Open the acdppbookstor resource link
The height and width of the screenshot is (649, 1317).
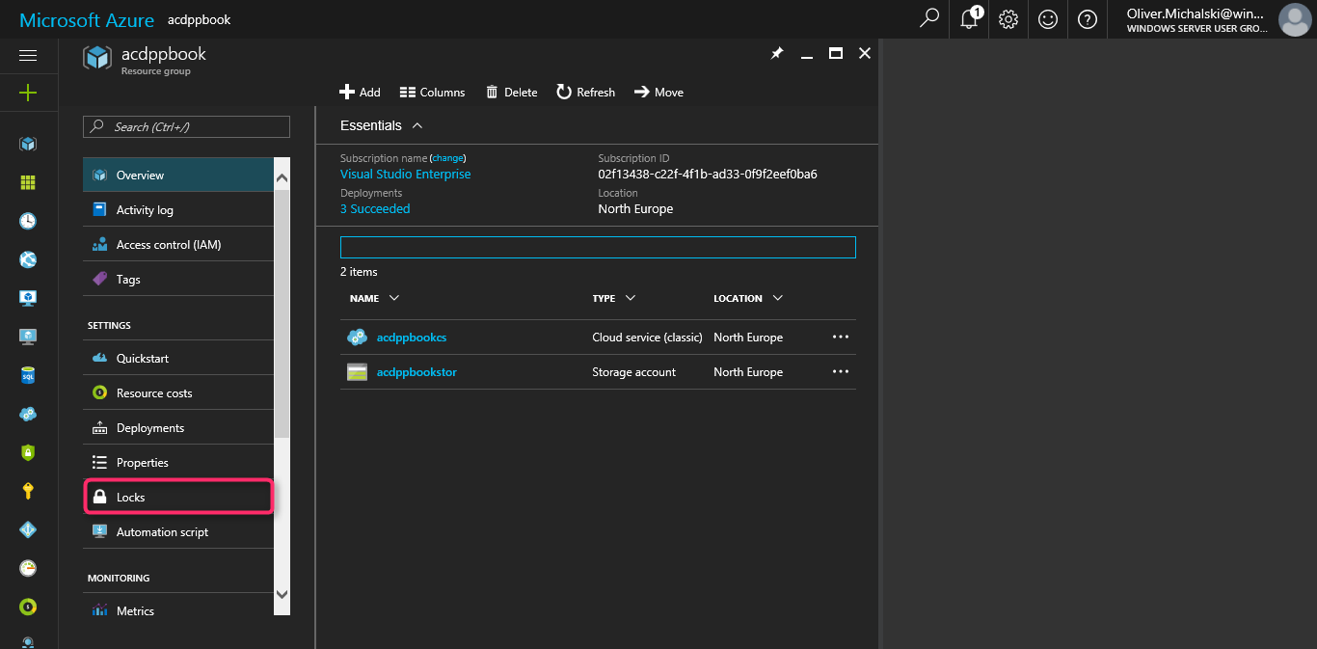tap(417, 372)
